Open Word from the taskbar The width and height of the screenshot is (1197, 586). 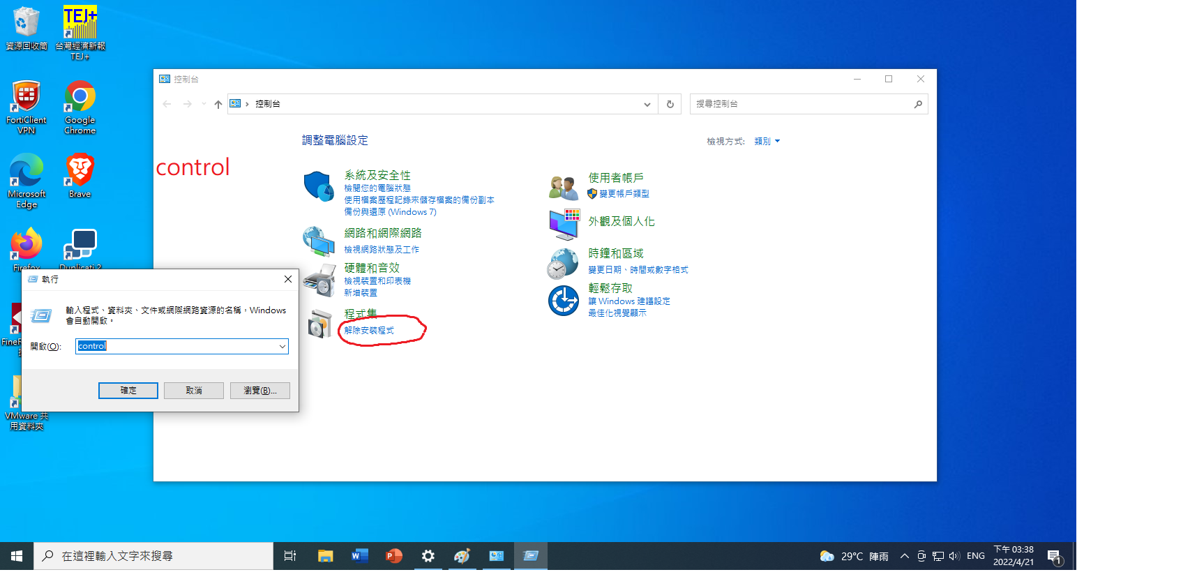[x=359, y=556]
